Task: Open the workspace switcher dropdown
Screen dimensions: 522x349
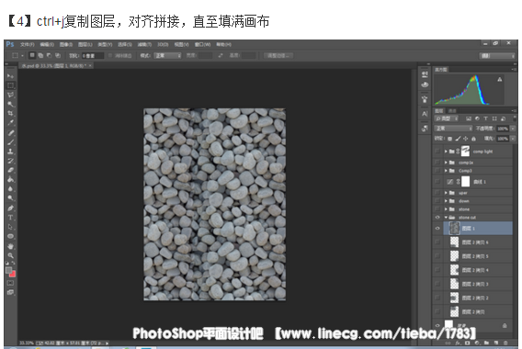Action: (498, 55)
